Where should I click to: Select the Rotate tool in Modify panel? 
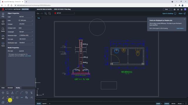click(x=8, y=98)
